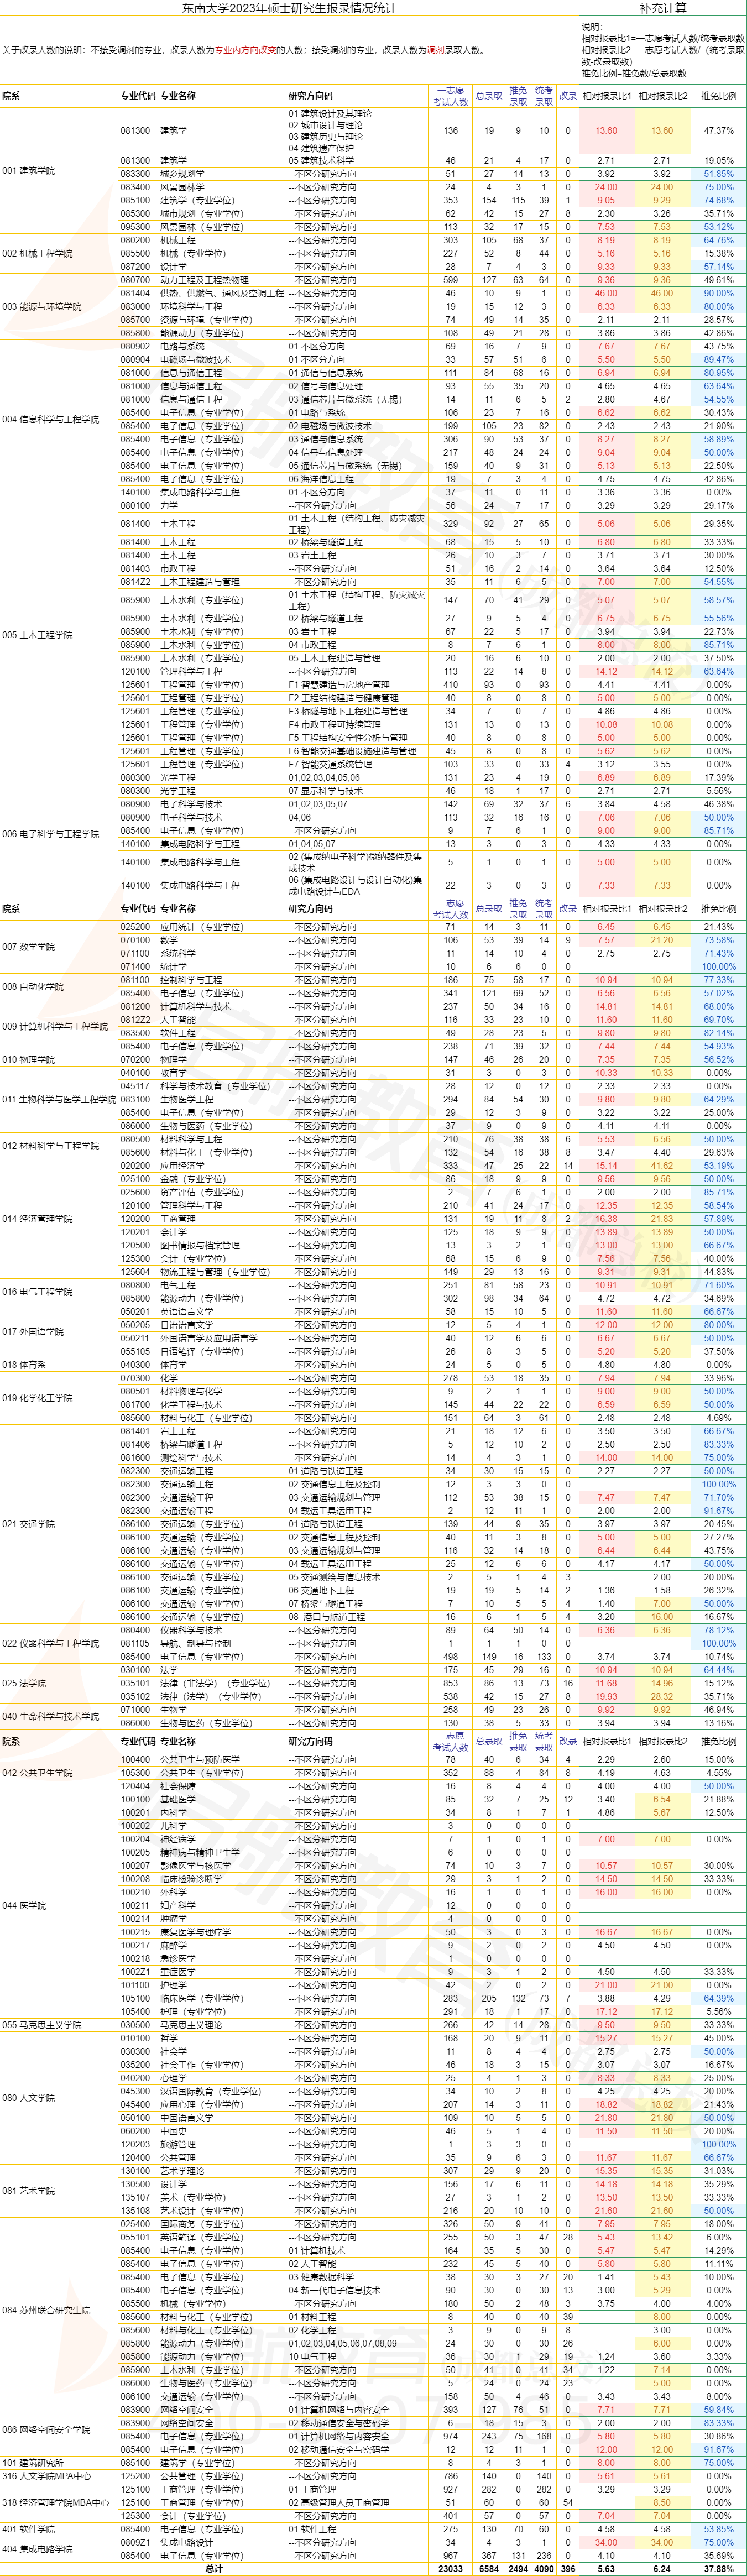Click the 005 土木工程学院 department cell
Viewport: 747px width, 2576px height.
[x=37, y=635]
